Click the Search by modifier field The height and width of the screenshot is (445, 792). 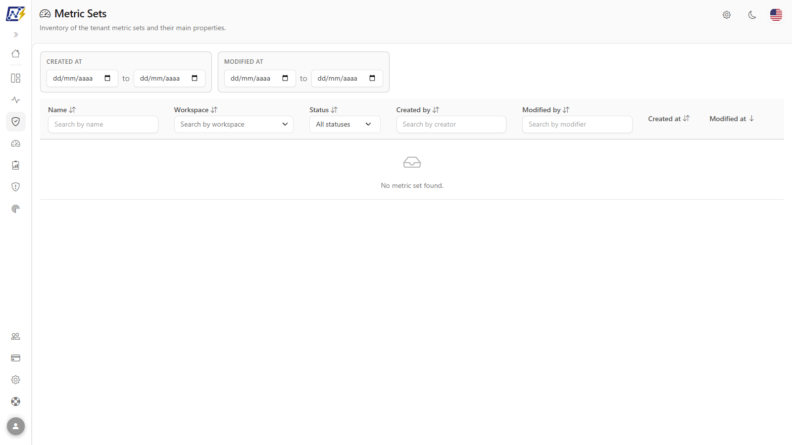coord(577,124)
